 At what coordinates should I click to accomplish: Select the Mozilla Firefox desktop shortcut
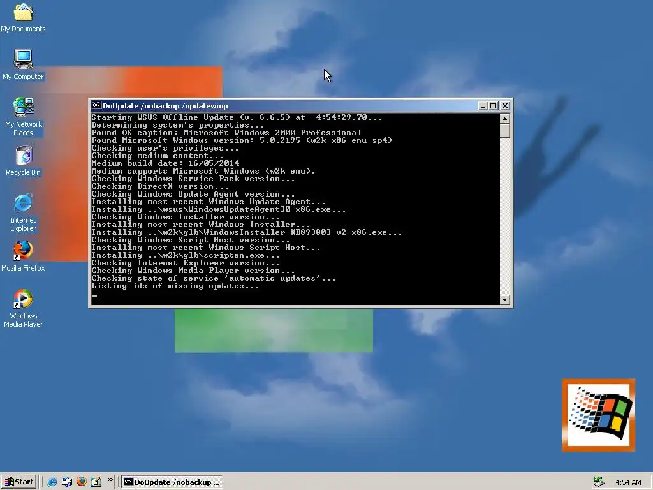23,256
